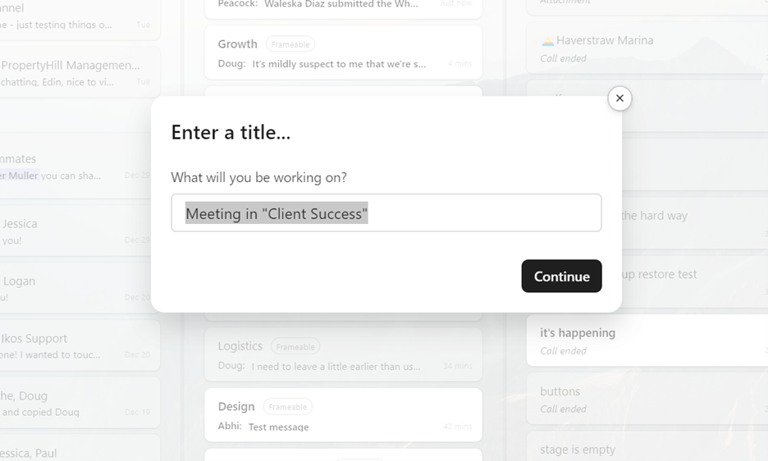Open the "buttons" call entry
768x461 pixels.
pos(647,399)
